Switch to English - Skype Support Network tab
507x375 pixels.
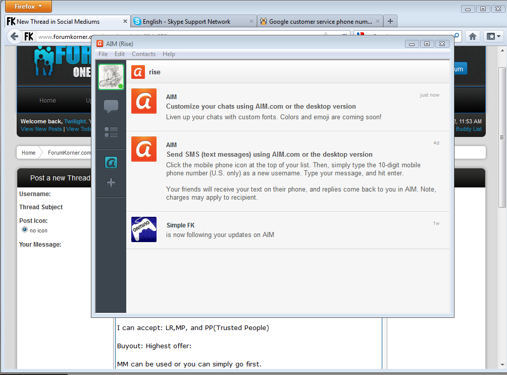[x=194, y=21]
